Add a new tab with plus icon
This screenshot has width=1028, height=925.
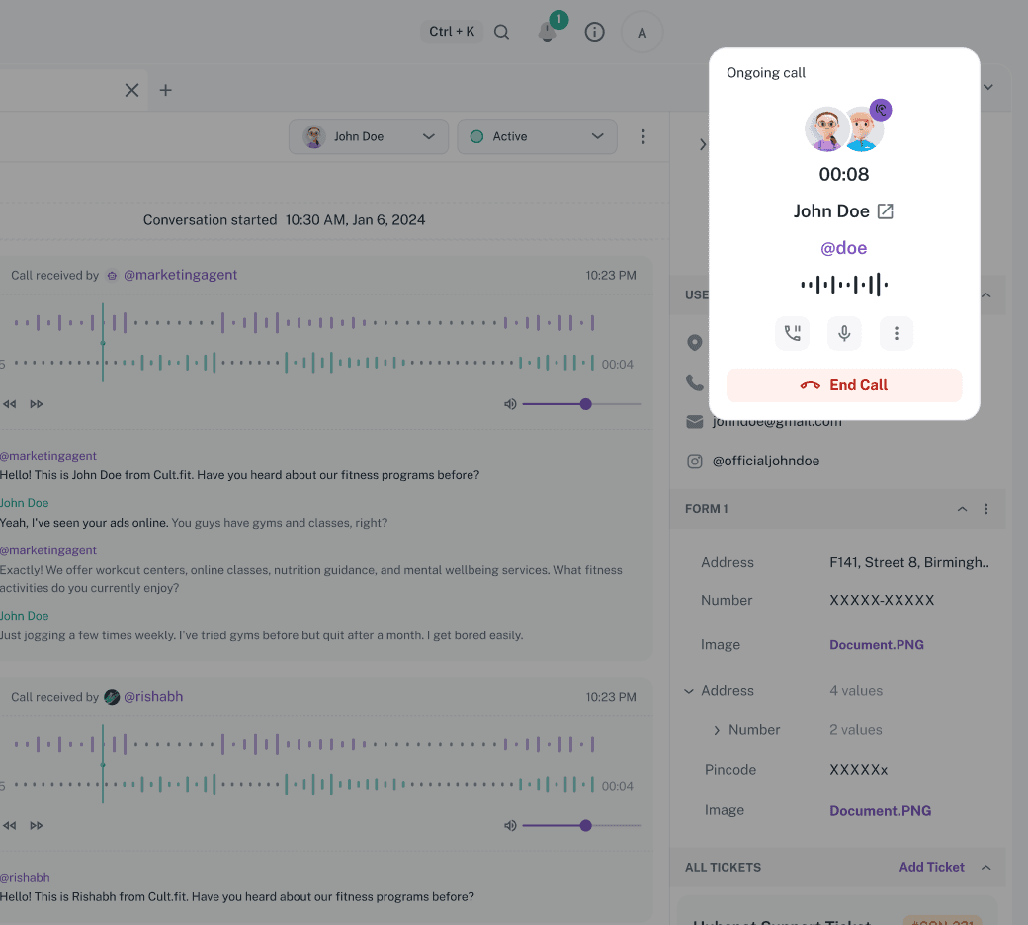pyautogui.click(x=166, y=91)
